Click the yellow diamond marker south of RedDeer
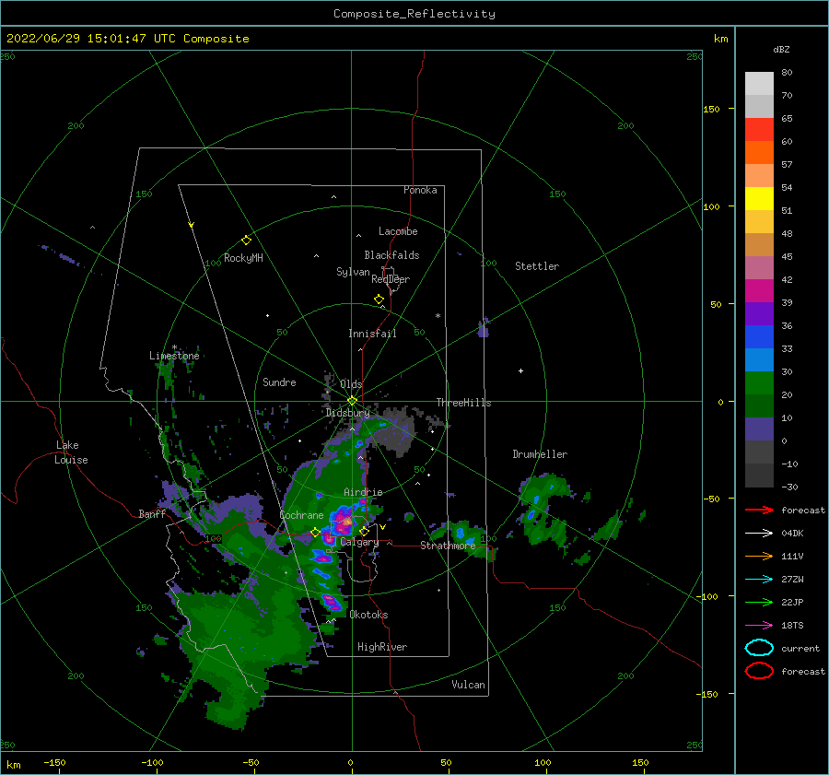The image size is (829, 775). coord(379,299)
